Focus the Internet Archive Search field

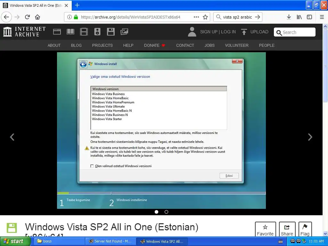point(295,32)
